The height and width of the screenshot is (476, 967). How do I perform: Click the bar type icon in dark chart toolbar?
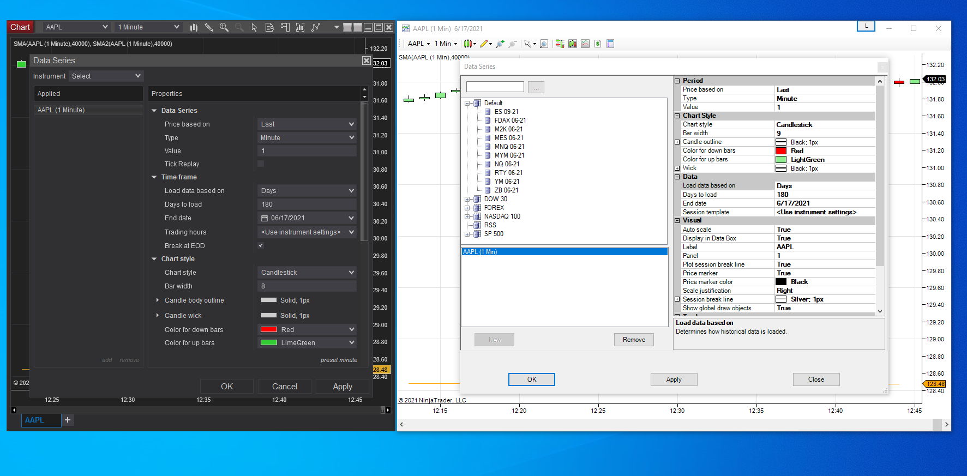194,27
